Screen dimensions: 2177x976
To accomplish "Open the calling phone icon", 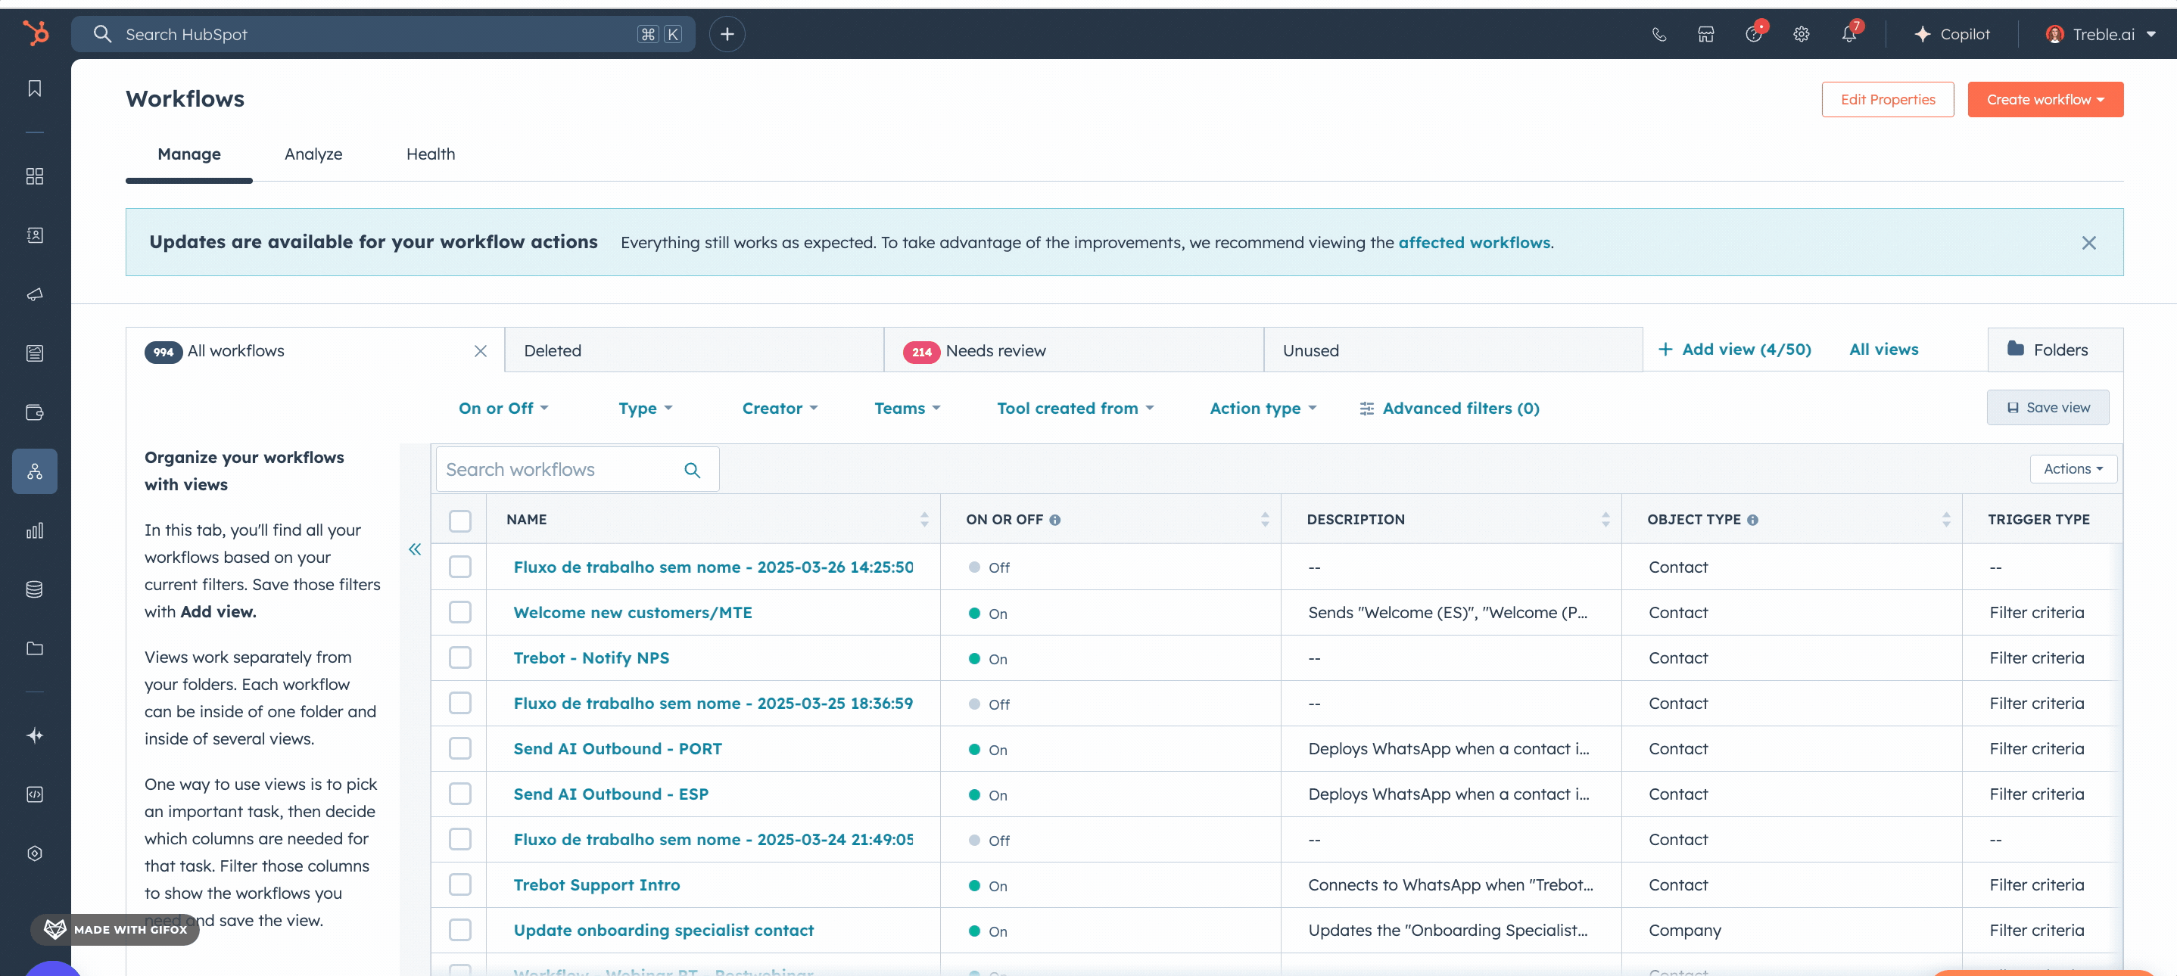I will pyautogui.click(x=1659, y=35).
